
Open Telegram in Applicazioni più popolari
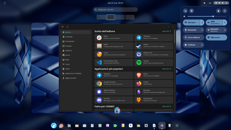pyautogui.click(x=114, y=75)
